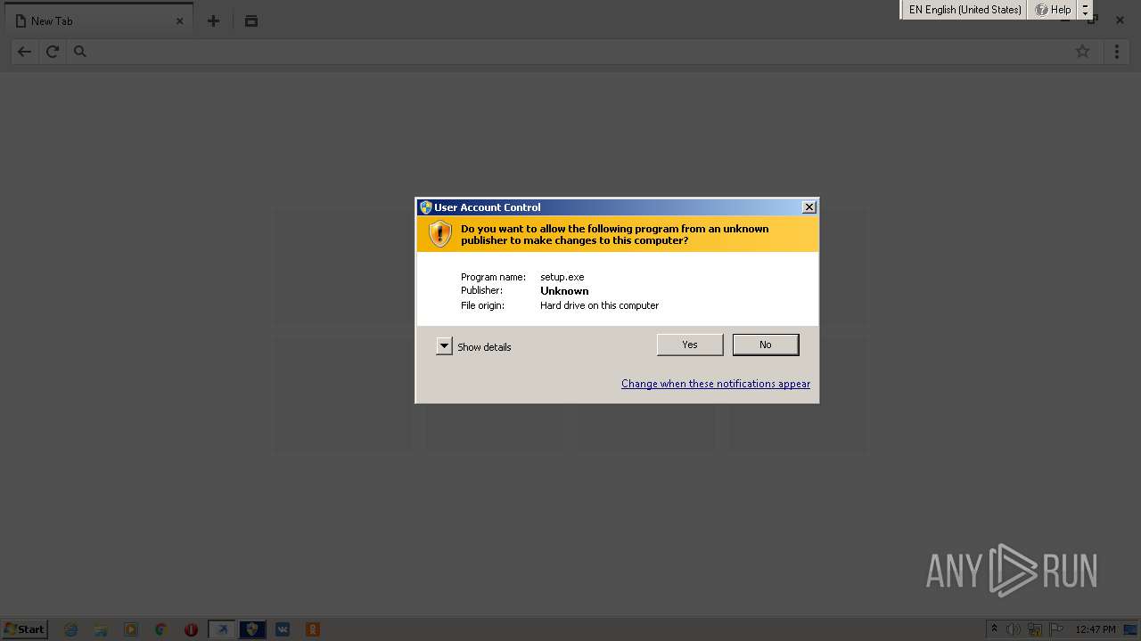Open the Odnoklassniki taskbar shortcut

tap(313, 629)
